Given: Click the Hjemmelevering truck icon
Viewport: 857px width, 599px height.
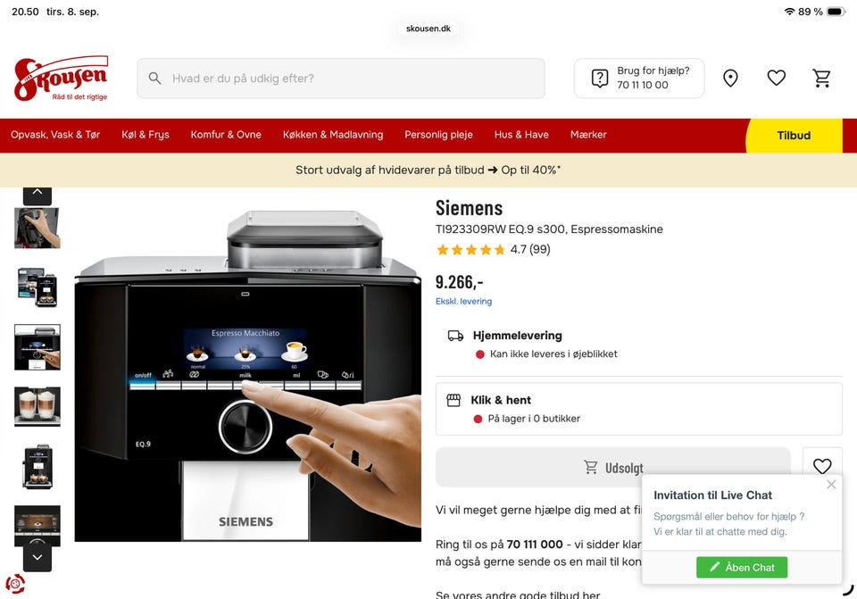Looking at the screenshot, I should [455, 336].
